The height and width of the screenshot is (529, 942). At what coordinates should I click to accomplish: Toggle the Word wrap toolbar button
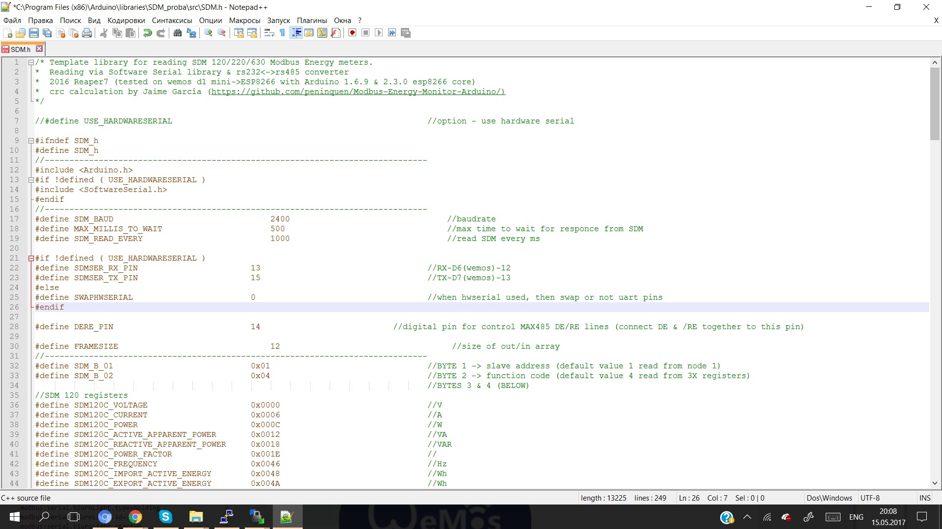point(269,33)
